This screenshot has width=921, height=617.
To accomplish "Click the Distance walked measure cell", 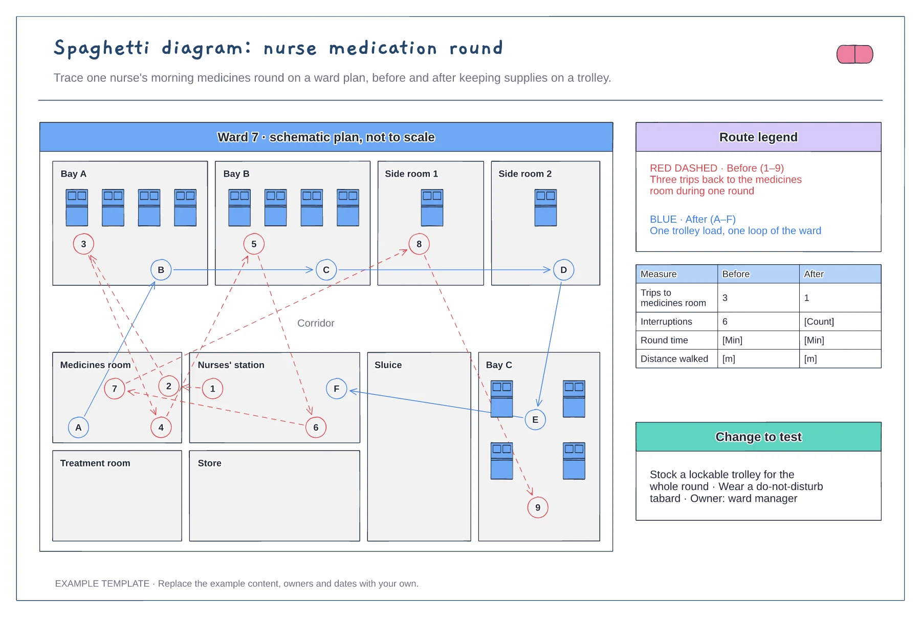I will coord(676,359).
